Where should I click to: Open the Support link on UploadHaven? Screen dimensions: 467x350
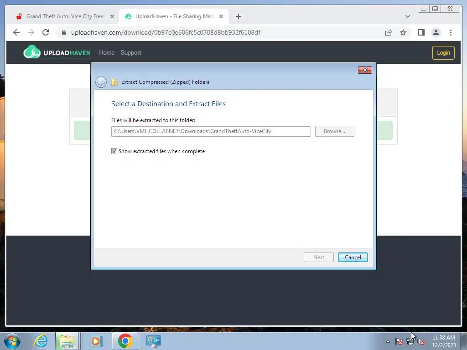(131, 53)
